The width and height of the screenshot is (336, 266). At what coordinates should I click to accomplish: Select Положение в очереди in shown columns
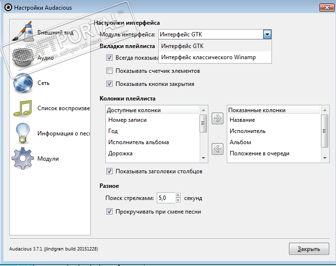274,153
